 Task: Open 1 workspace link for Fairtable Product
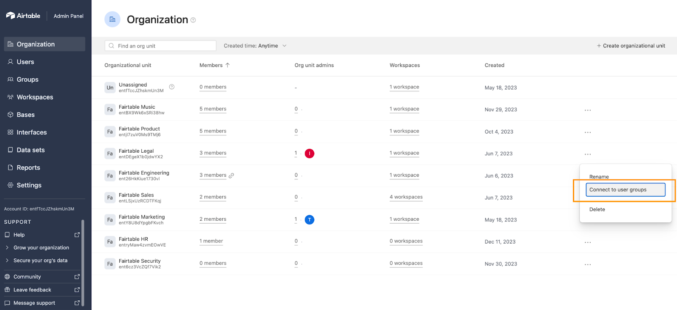pyautogui.click(x=405, y=131)
